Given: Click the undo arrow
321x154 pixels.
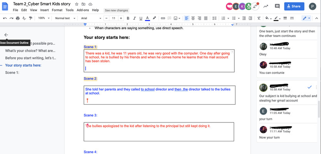Looking at the screenshot, I should [5, 18].
